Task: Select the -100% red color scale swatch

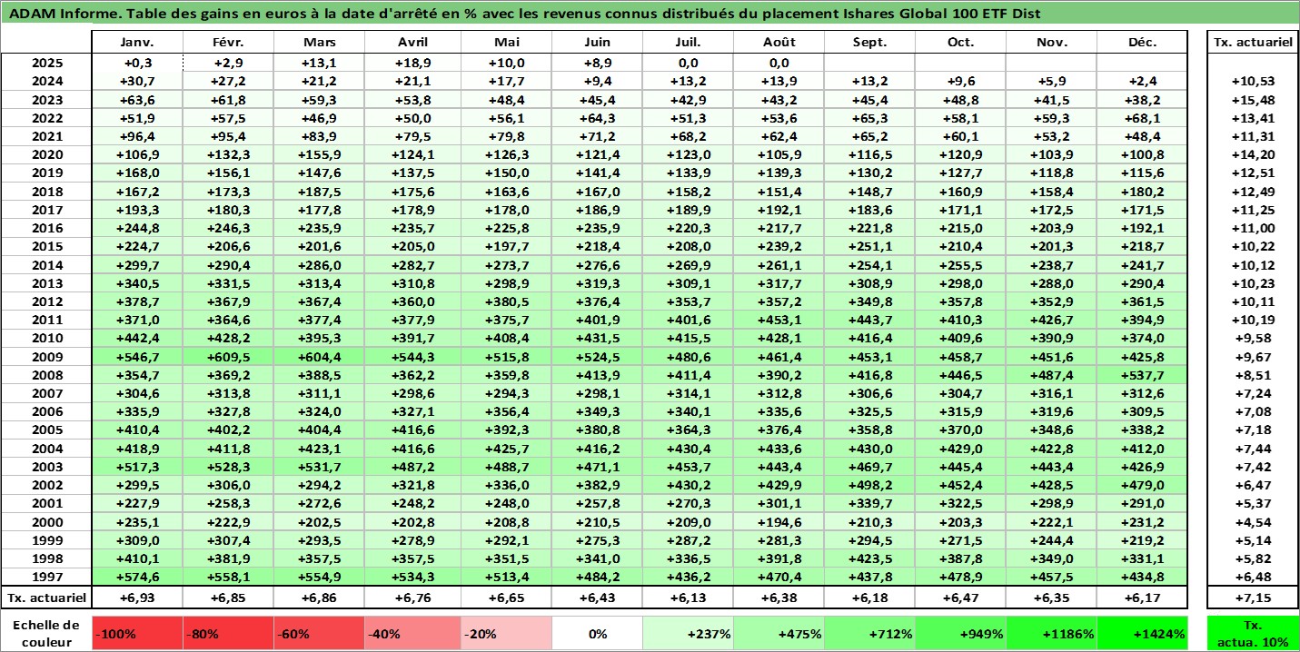Action: pos(137,634)
